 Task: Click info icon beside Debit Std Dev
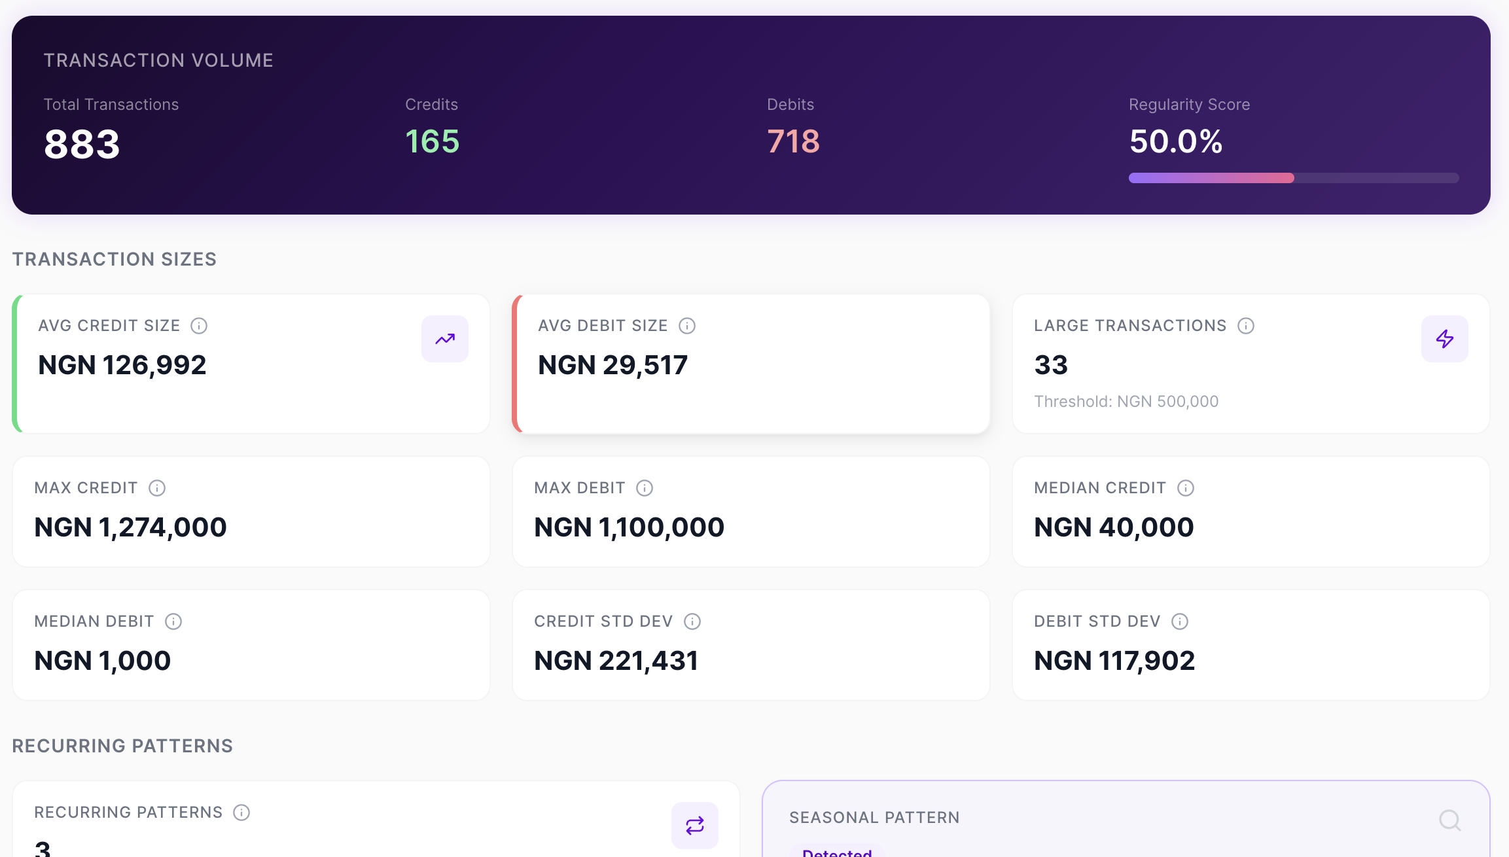click(x=1180, y=621)
